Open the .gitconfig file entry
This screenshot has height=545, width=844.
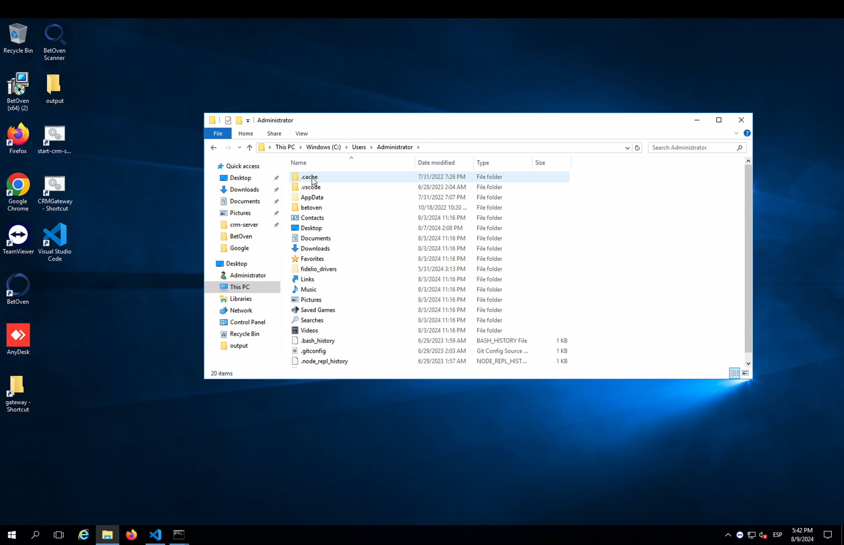(x=313, y=351)
